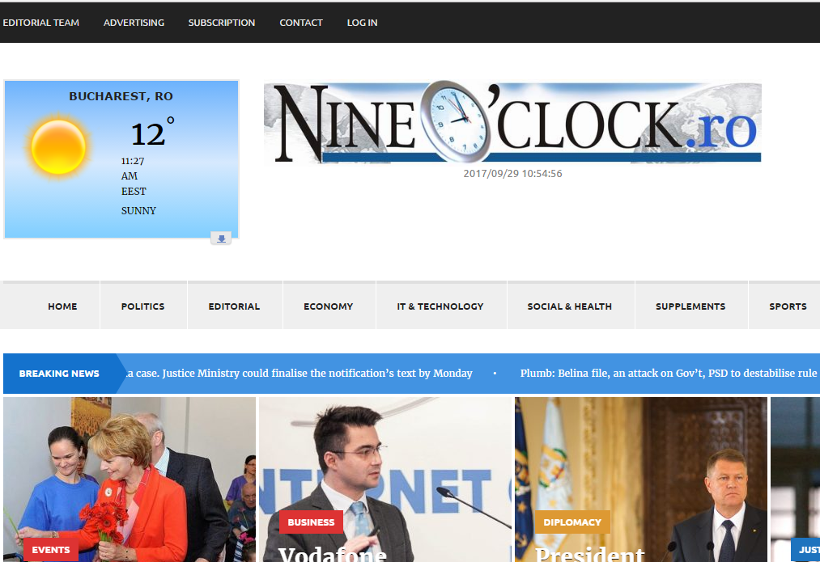Click the Business category tag
The height and width of the screenshot is (562, 820).
click(311, 522)
